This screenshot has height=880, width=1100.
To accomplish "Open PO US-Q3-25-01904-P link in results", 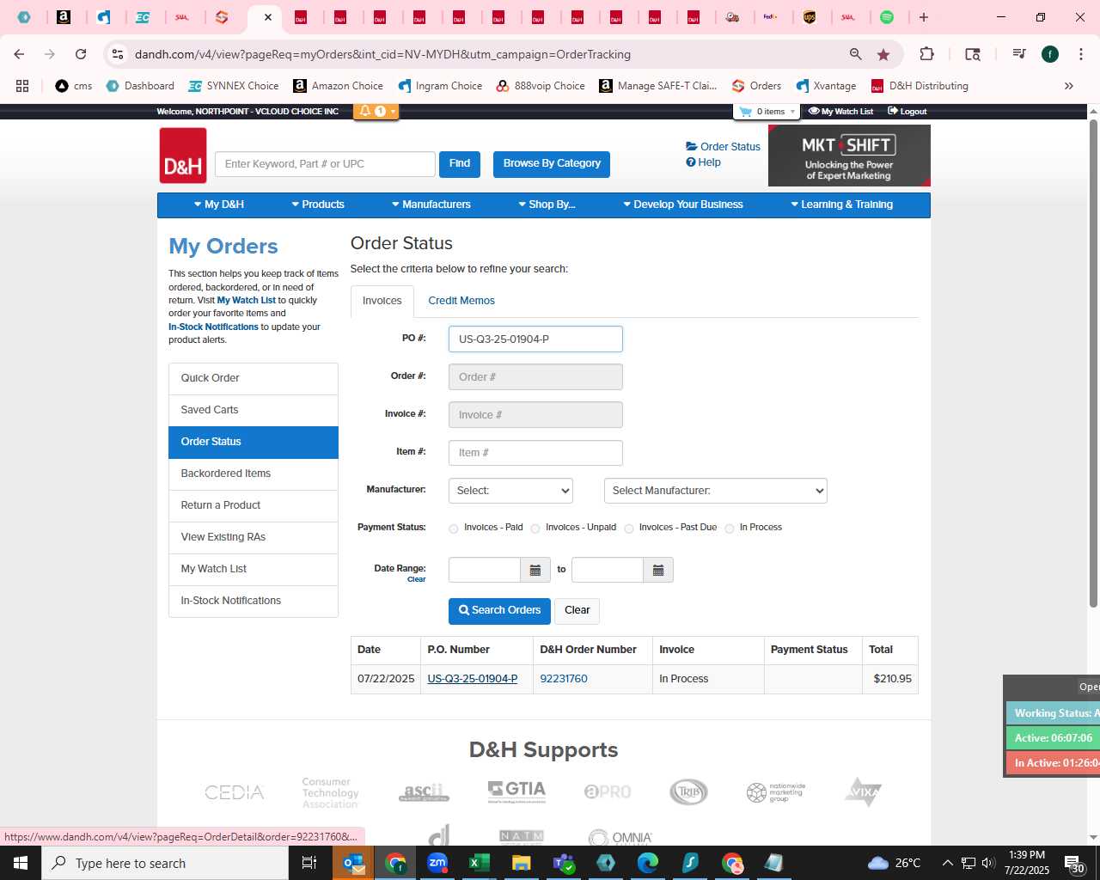I will click(473, 679).
